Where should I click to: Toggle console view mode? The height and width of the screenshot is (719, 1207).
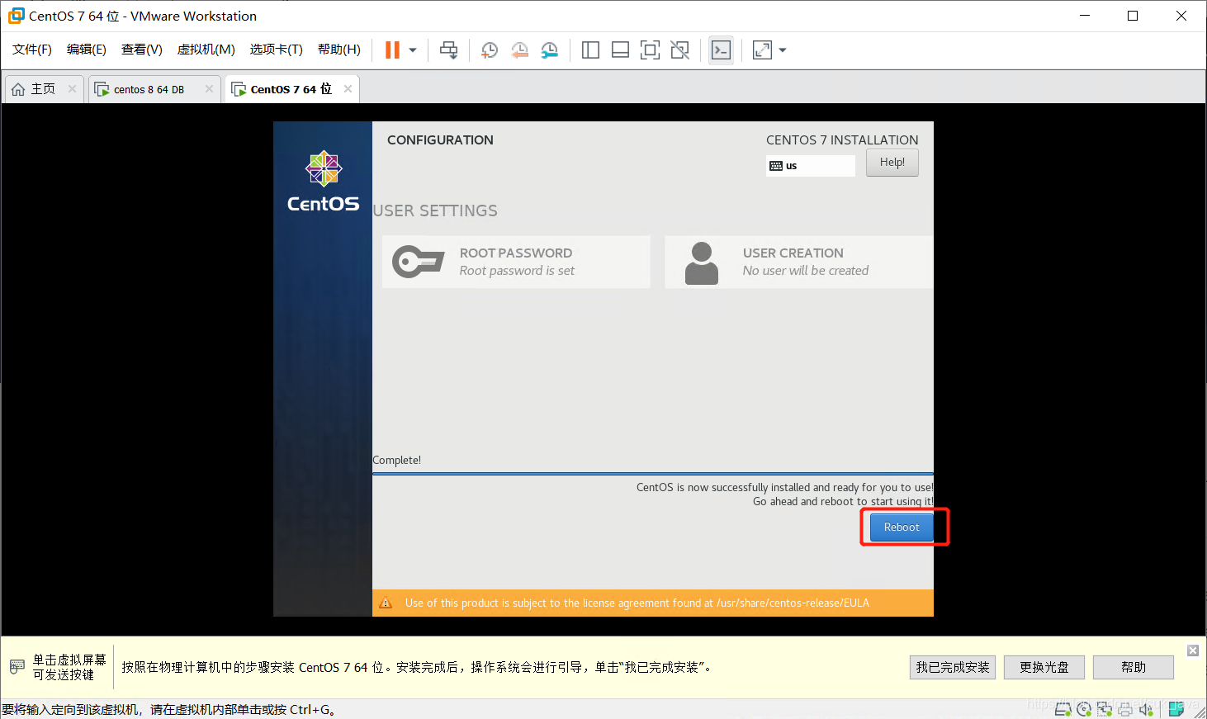click(x=721, y=50)
